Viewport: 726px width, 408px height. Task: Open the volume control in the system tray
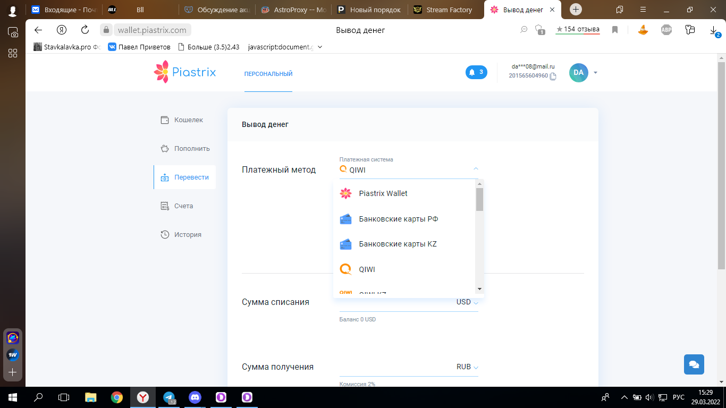tap(649, 397)
